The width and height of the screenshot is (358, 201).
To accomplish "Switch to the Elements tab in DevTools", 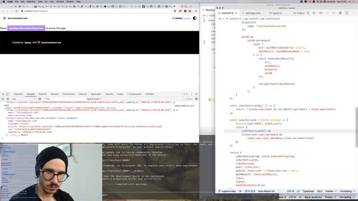I will 18,94.
